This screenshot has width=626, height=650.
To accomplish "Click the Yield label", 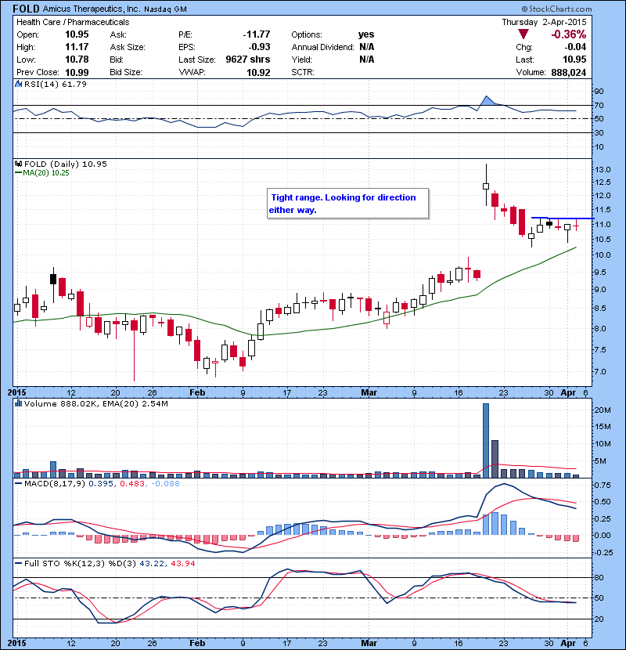I will point(301,60).
